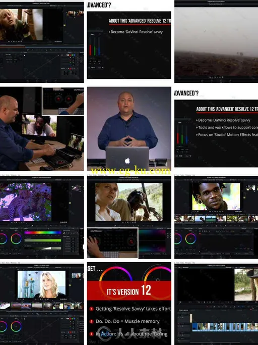Click the control surface inset in studio photo
This screenshot has width=258, height=345.
63,101
